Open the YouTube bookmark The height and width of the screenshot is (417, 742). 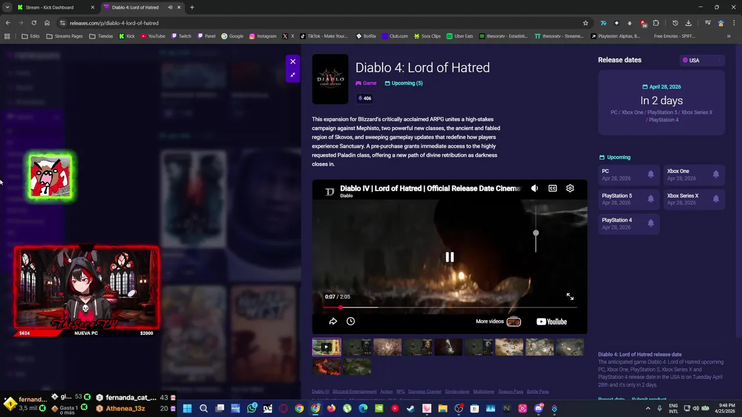pyautogui.click(x=153, y=36)
